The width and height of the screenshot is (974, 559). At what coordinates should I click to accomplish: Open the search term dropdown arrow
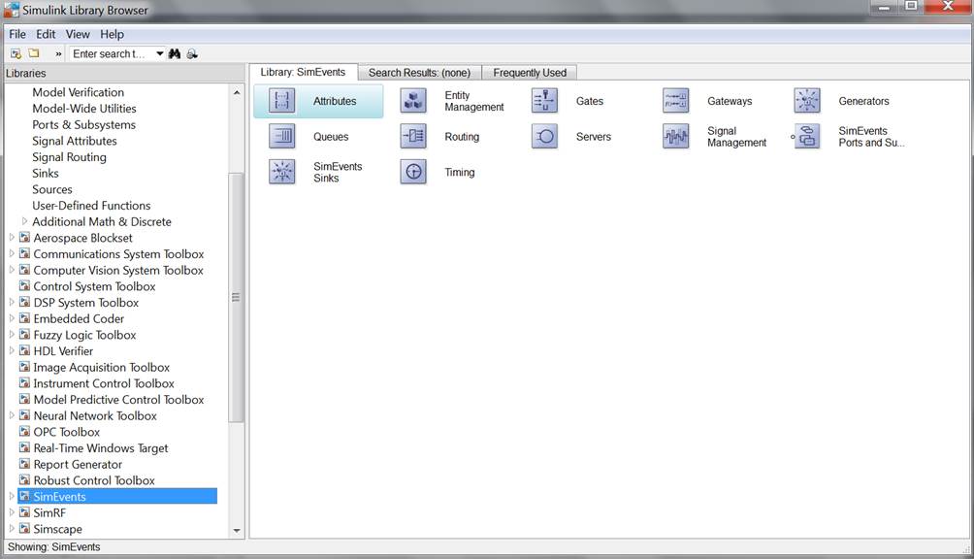[x=160, y=54]
